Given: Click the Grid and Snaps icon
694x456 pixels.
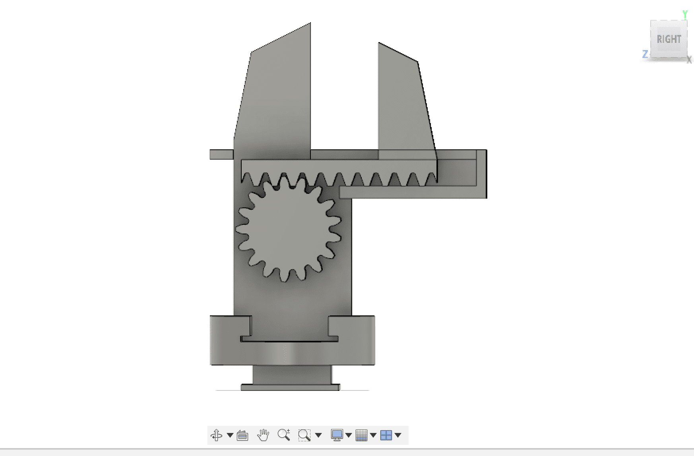Looking at the screenshot, I should pyautogui.click(x=361, y=435).
